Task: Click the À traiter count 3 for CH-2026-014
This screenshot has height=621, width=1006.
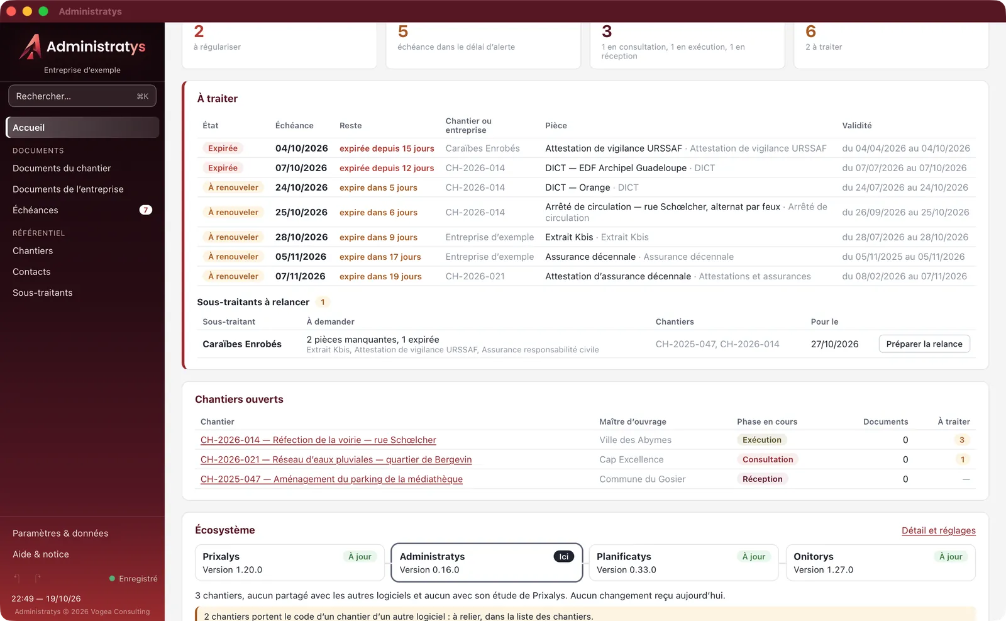Action: pos(962,440)
